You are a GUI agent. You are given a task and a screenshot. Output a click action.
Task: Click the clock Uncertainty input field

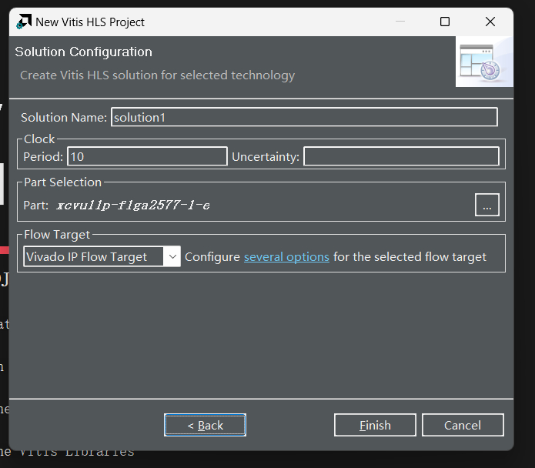401,156
